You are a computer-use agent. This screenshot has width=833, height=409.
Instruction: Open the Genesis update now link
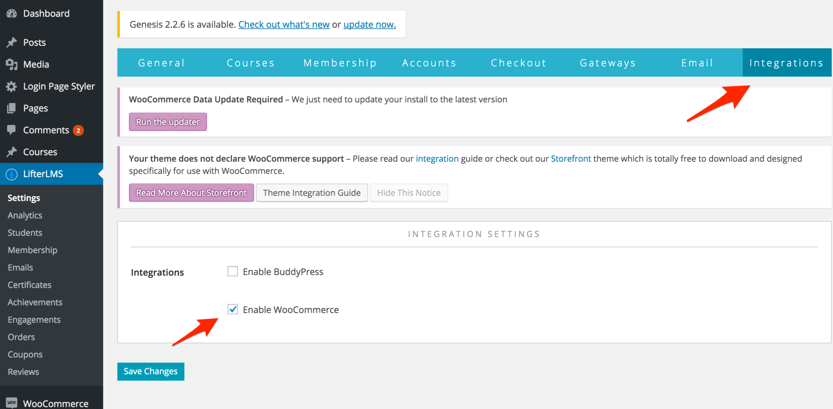369,24
